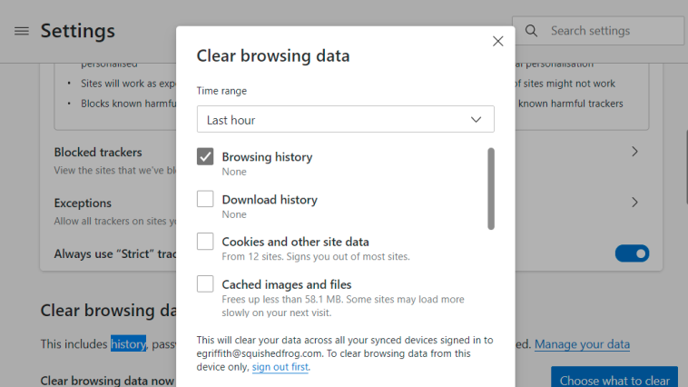
Task: Check the Download history checkbox
Action: [205, 199]
